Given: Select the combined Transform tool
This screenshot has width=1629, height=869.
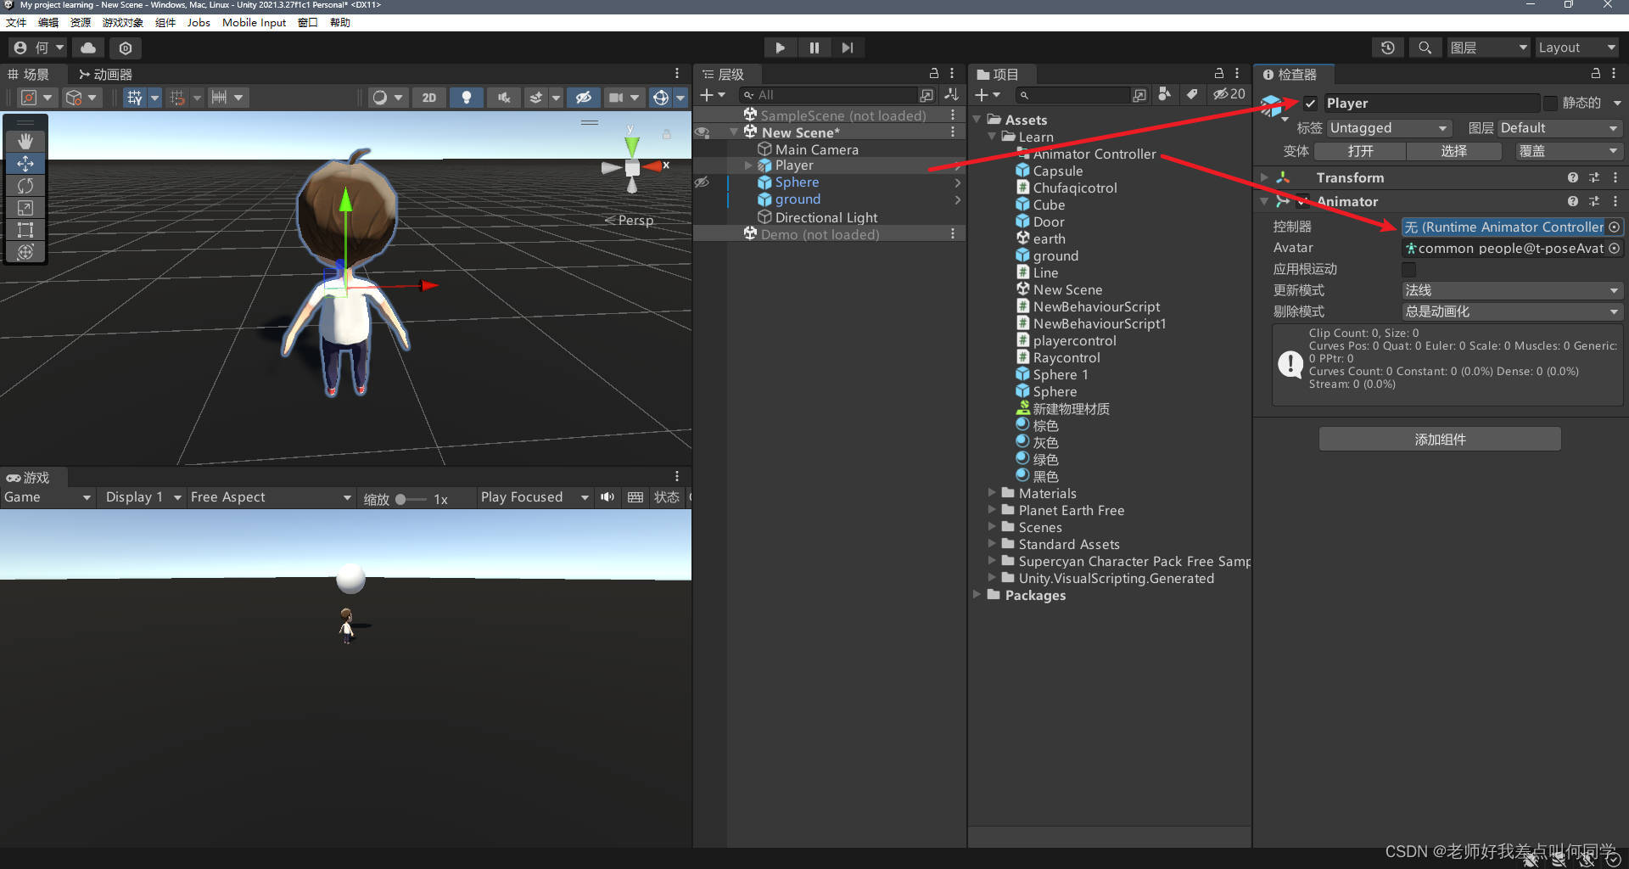Looking at the screenshot, I should pos(25,251).
